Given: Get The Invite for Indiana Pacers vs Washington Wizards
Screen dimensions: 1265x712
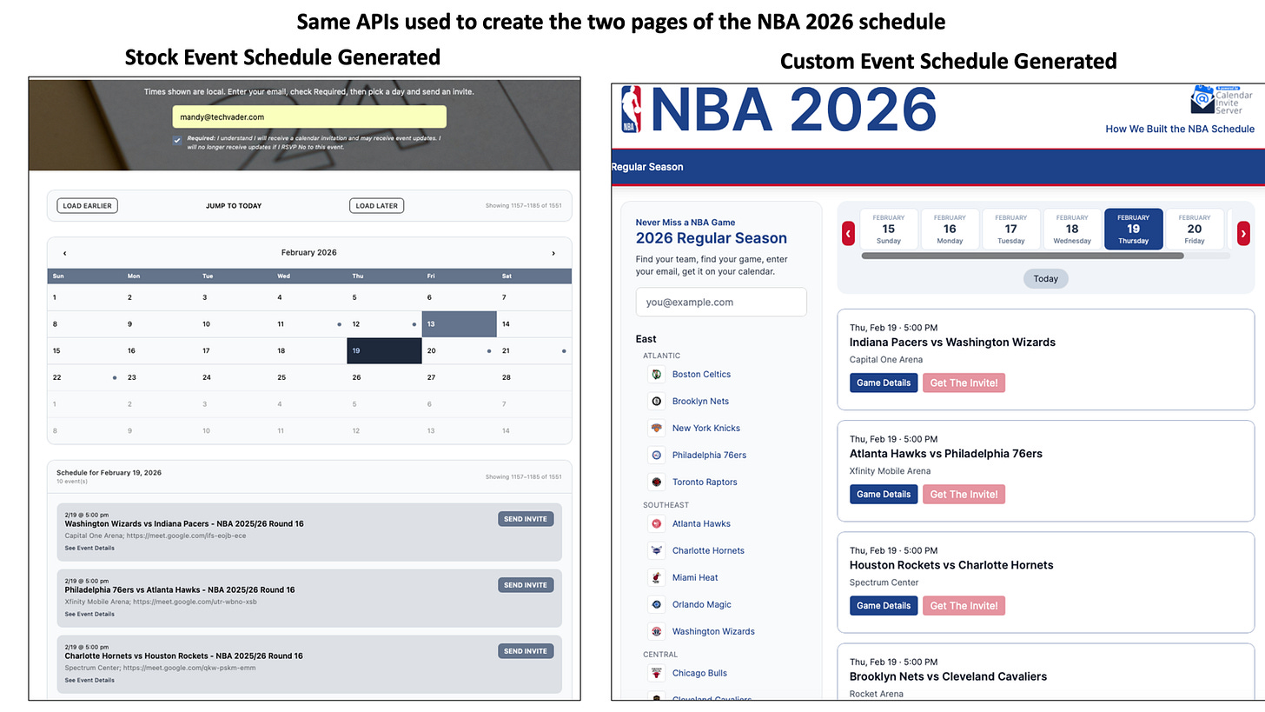Looking at the screenshot, I should (x=964, y=383).
